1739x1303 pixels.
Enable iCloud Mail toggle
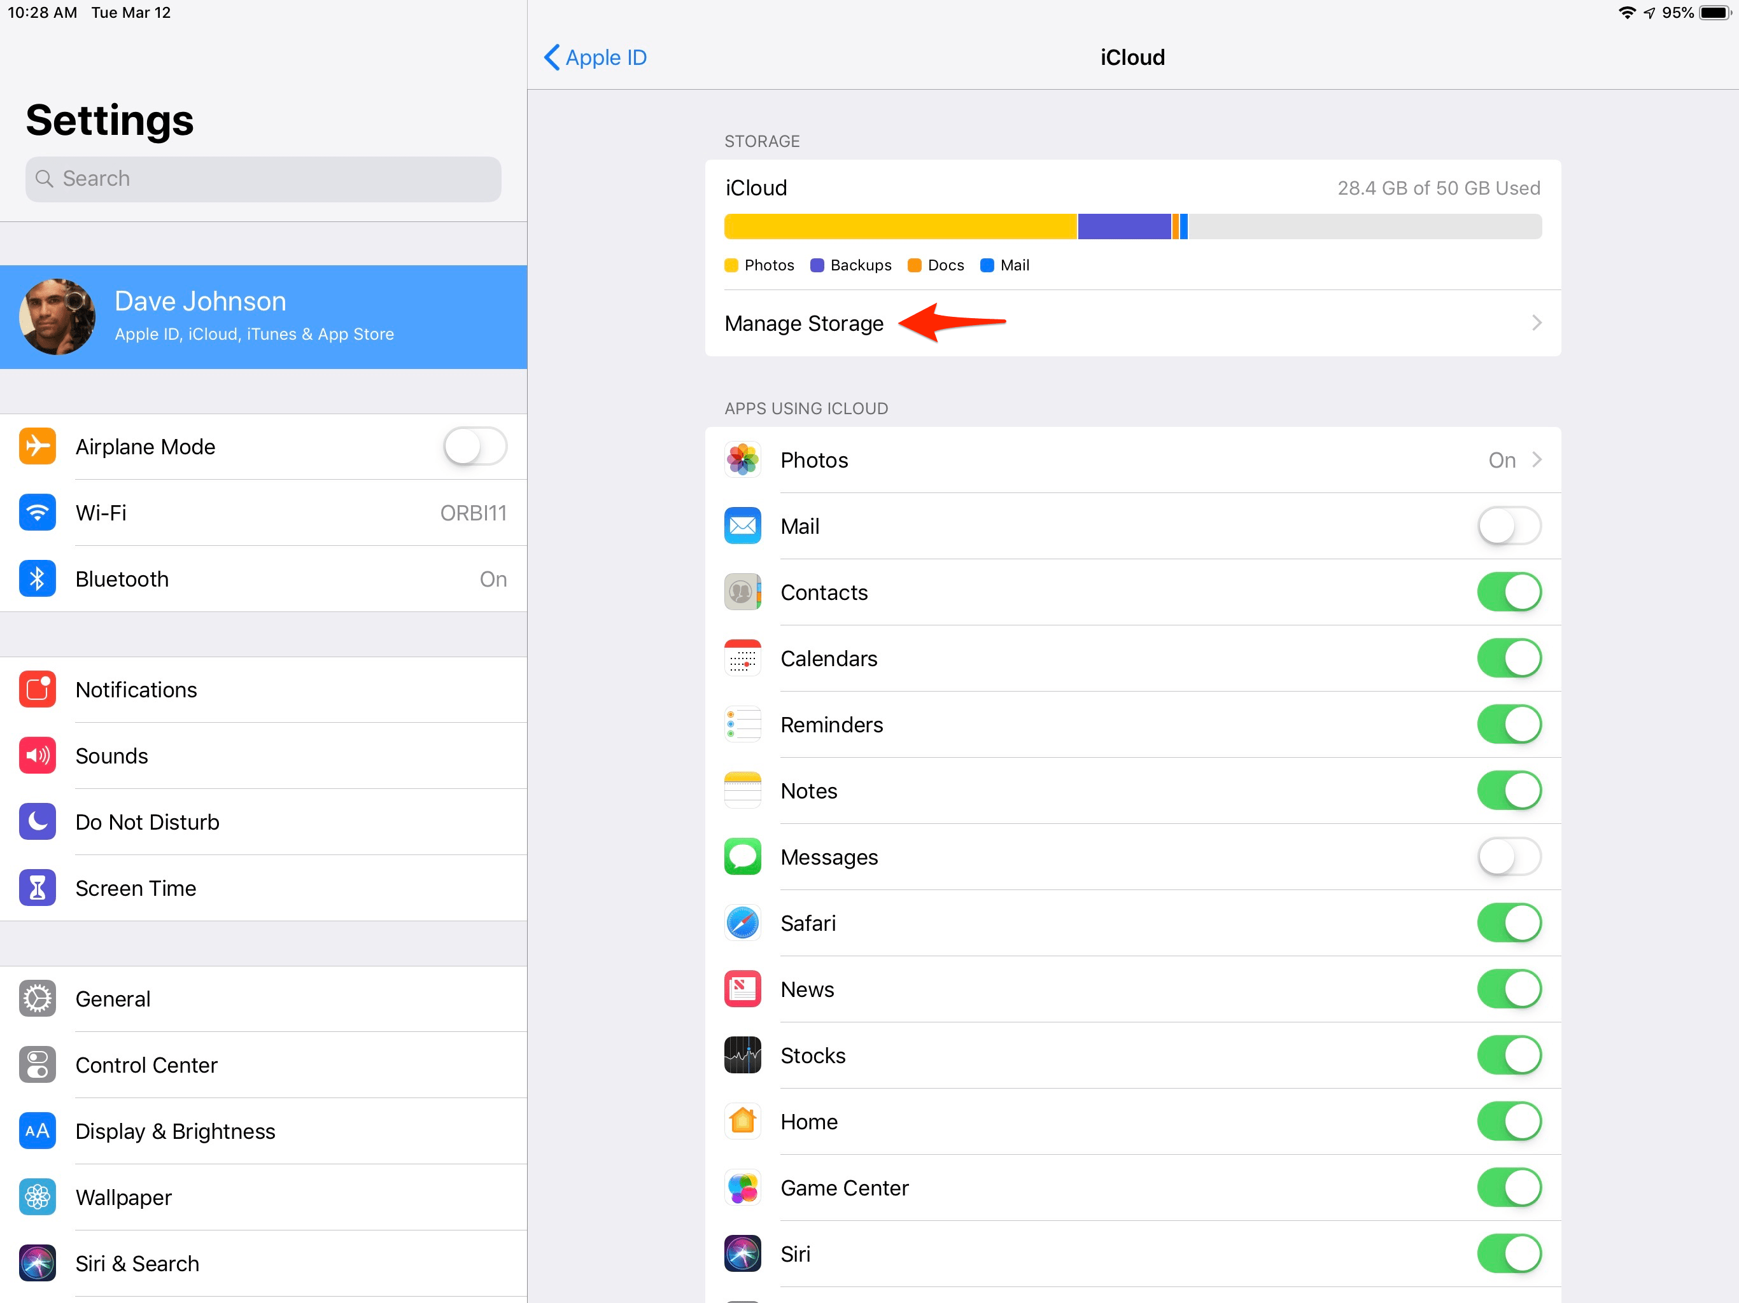point(1508,526)
